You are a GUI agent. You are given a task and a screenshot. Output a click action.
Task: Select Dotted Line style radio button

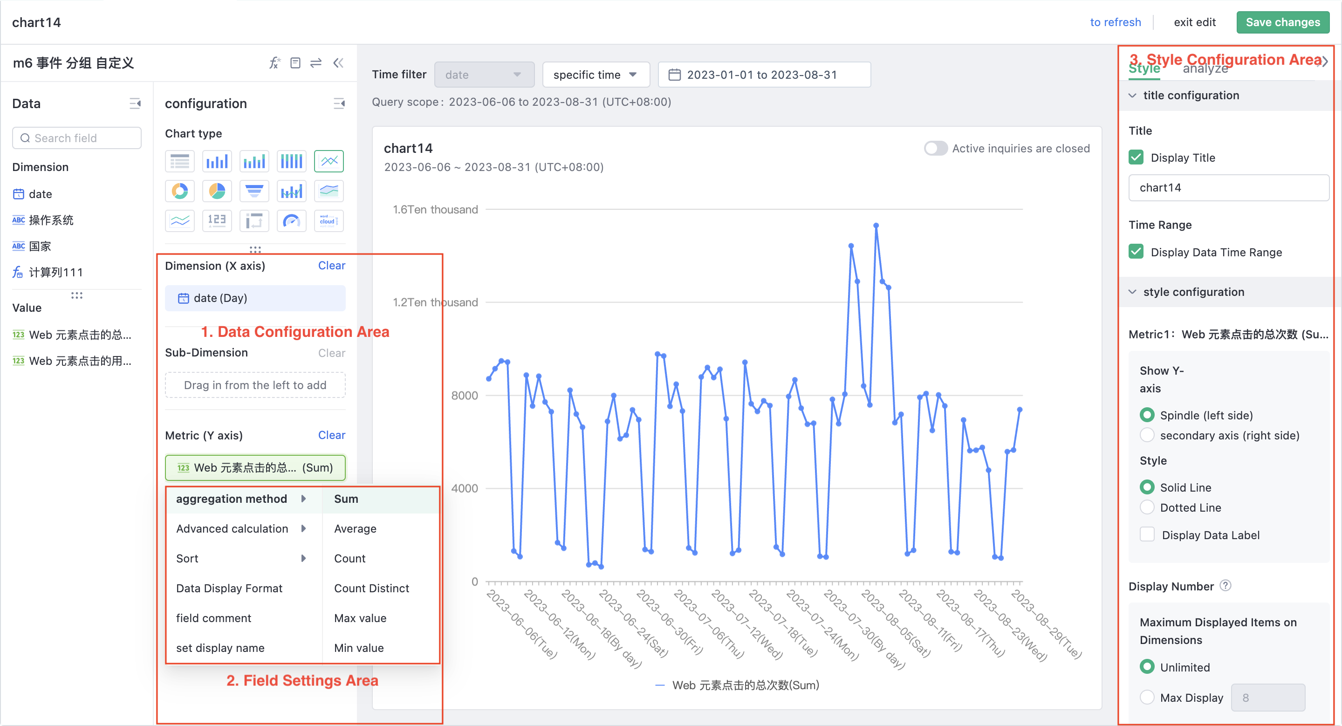(1147, 507)
